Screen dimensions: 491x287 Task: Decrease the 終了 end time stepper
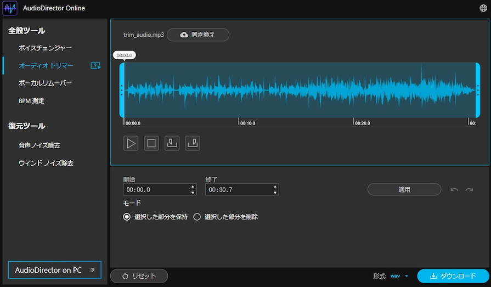pyautogui.click(x=275, y=193)
